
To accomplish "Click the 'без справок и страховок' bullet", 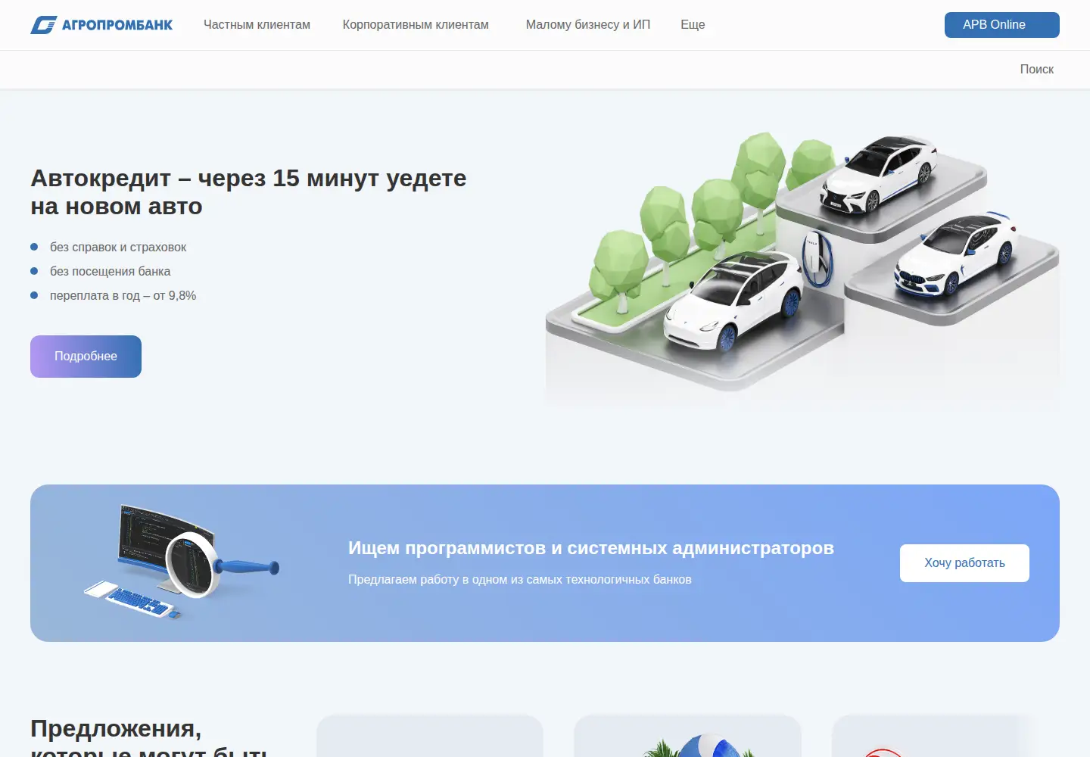I will (118, 248).
